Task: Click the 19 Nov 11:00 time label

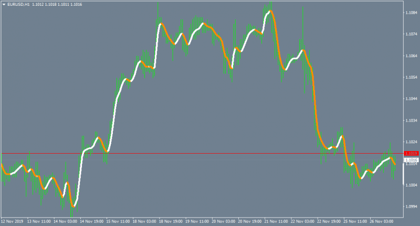Action: click(x=197, y=221)
